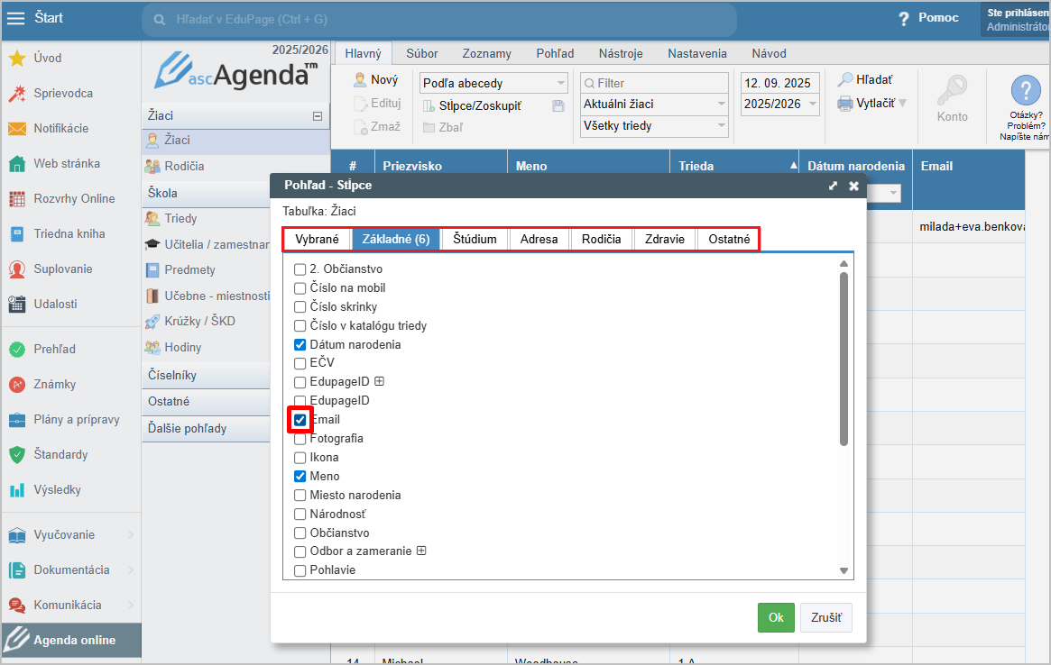Open Notifikácie envelope icon in sidebar
The width and height of the screenshot is (1051, 665).
click(16, 129)
